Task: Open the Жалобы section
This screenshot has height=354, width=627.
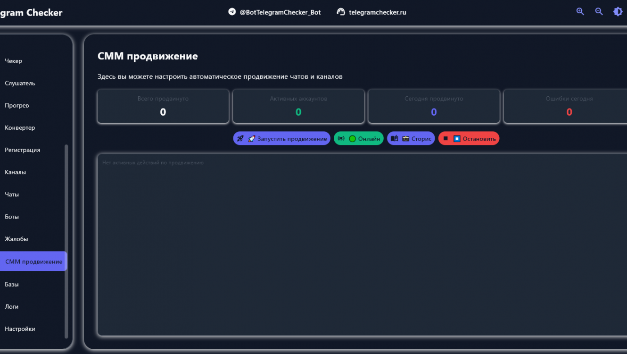Action: click(x=16, y=239)
